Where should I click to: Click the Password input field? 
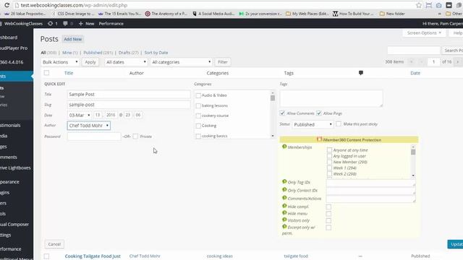click(94, 136)
